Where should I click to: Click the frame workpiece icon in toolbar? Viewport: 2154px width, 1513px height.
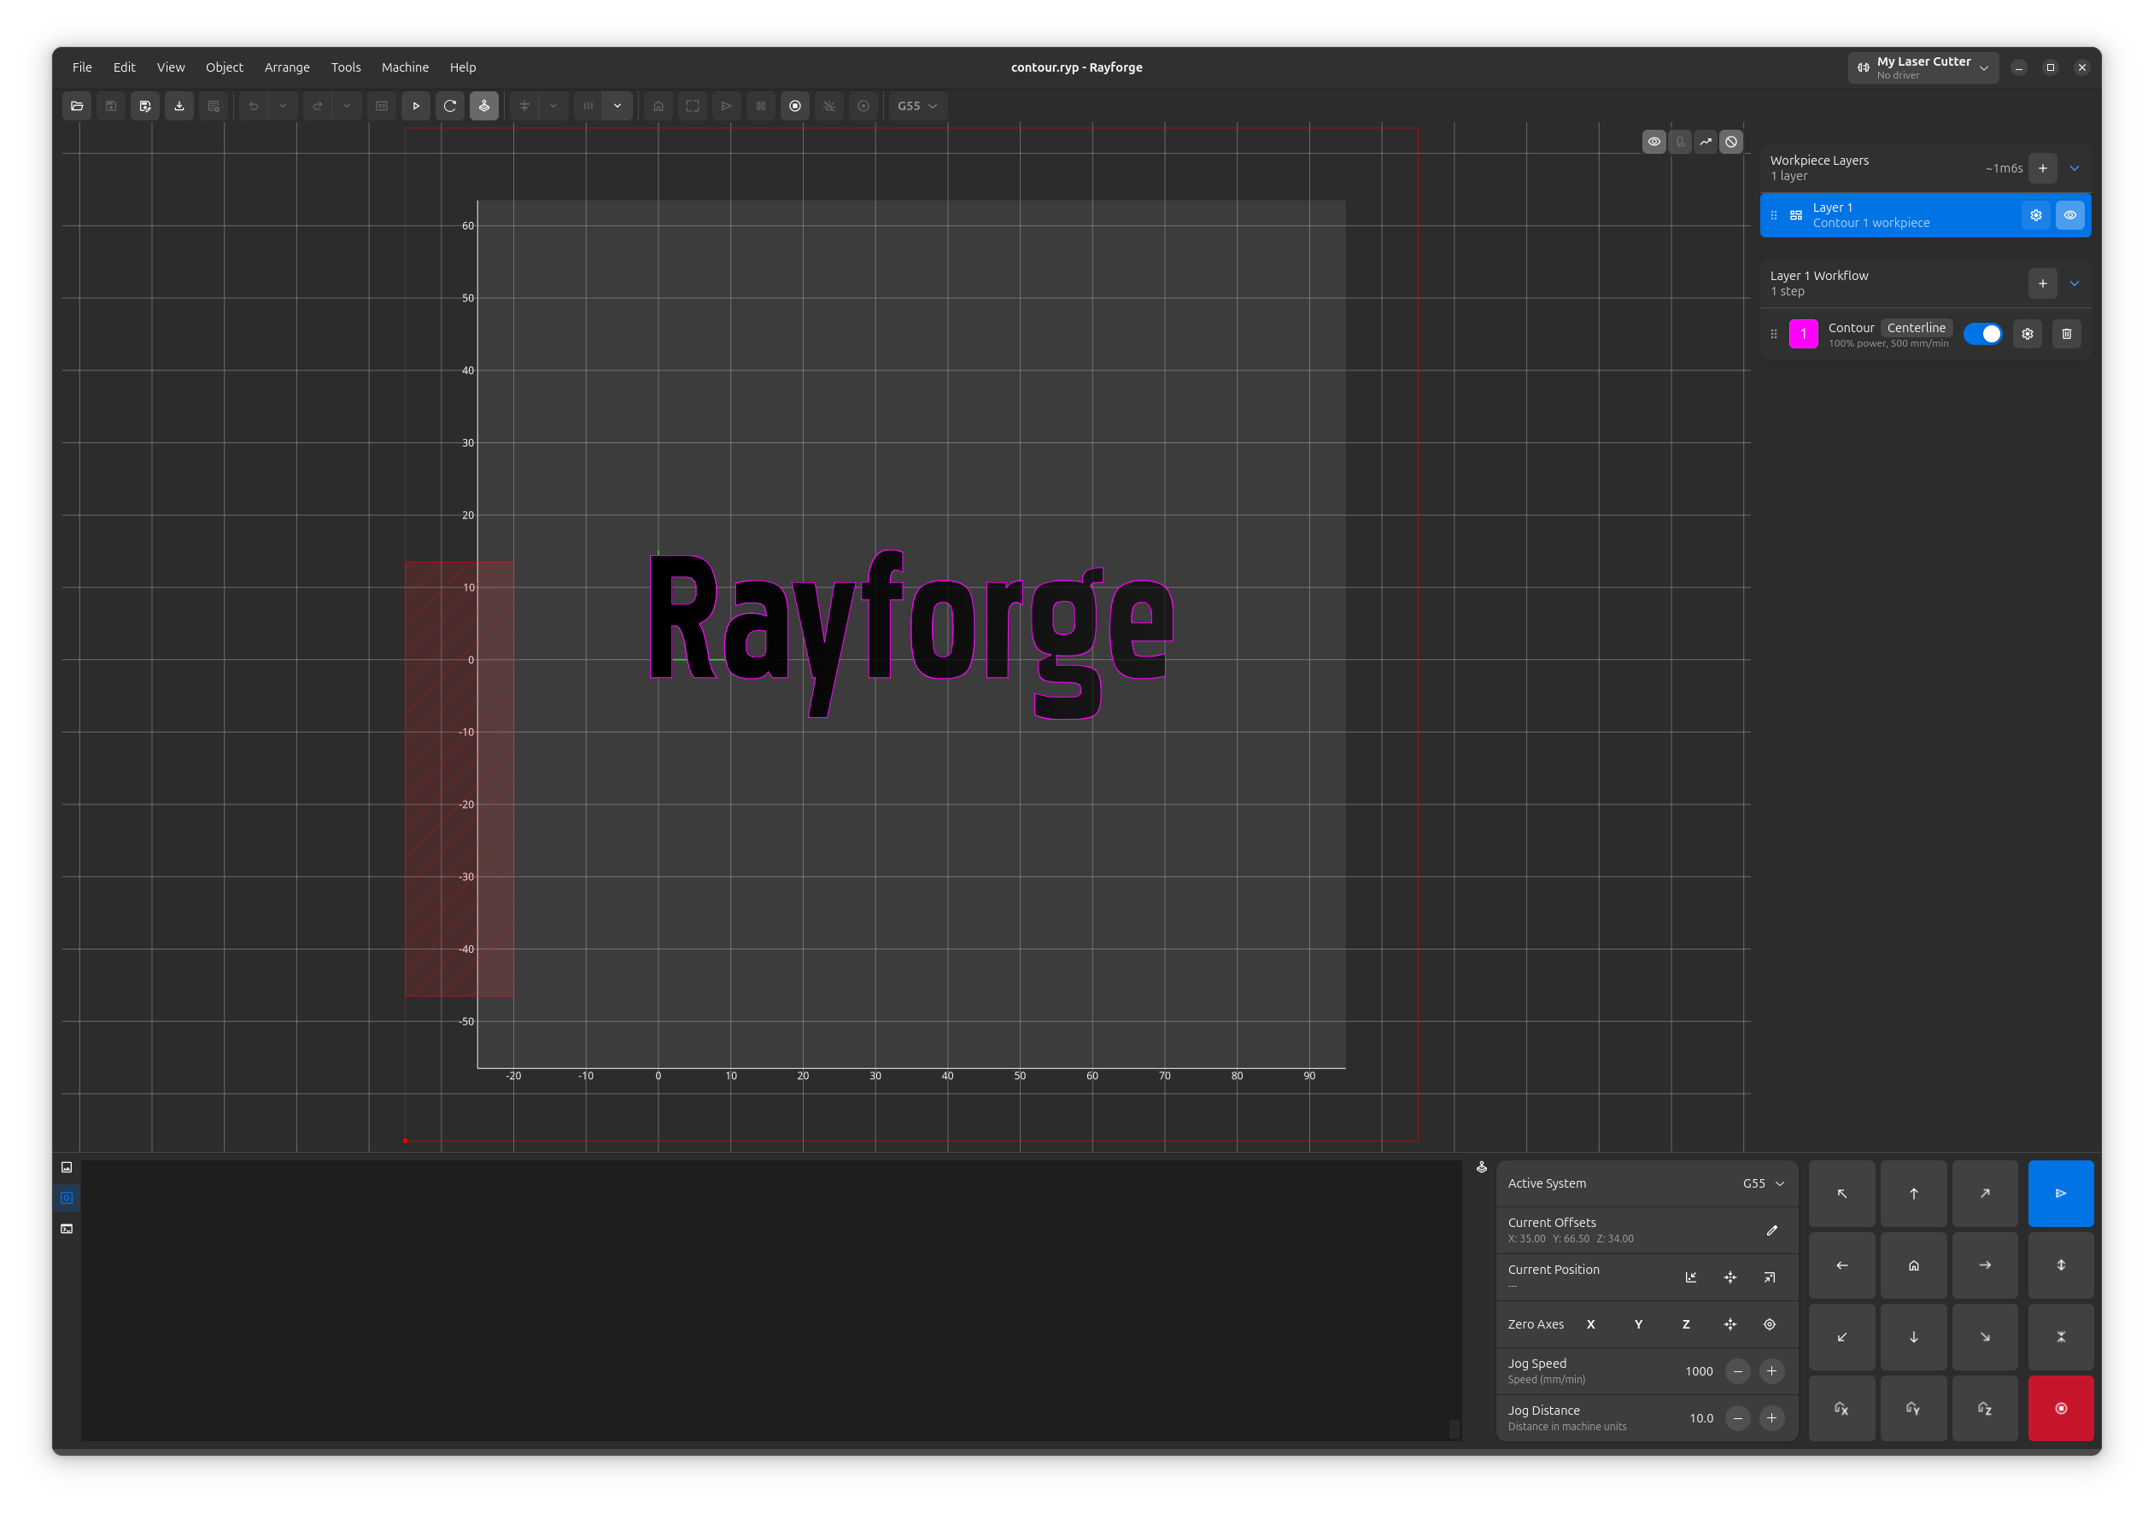pos(693,106)
